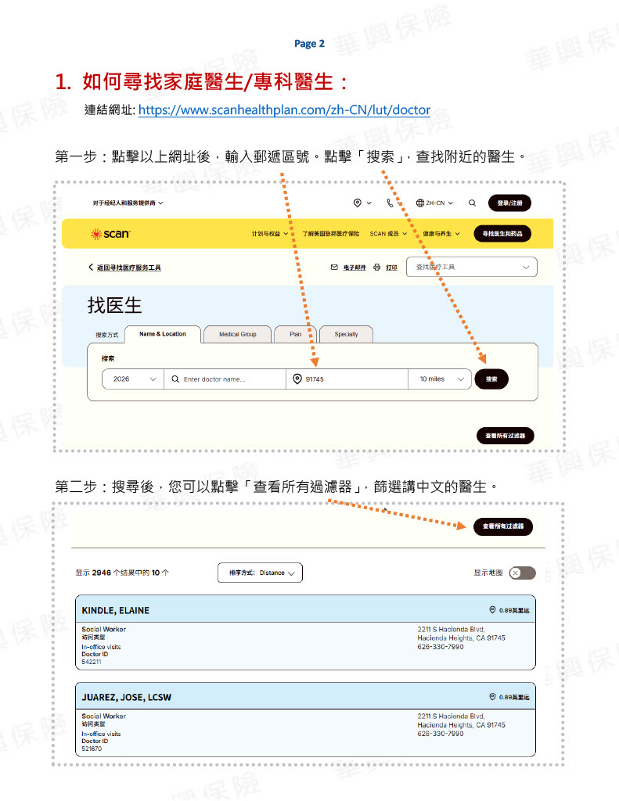Open the 排序方式 Distance sort dropdown
The height and width of the screenshot is (801, 619).
point(260,573)
